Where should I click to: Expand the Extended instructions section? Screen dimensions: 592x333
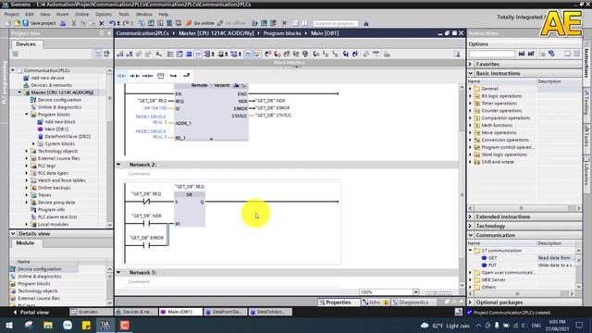click(471, 216)
